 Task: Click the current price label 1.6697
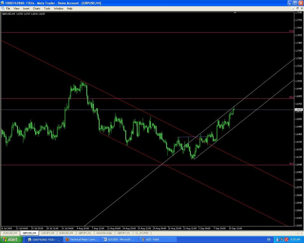tap(299, 109)
